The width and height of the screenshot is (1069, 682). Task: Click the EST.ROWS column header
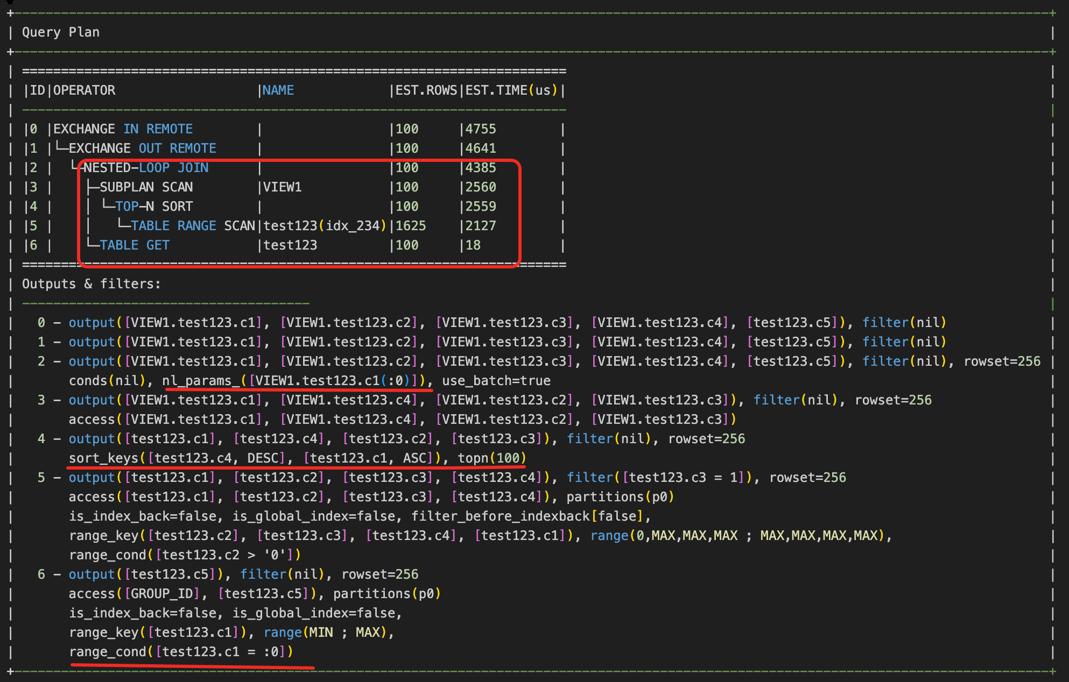coord(426,90)
